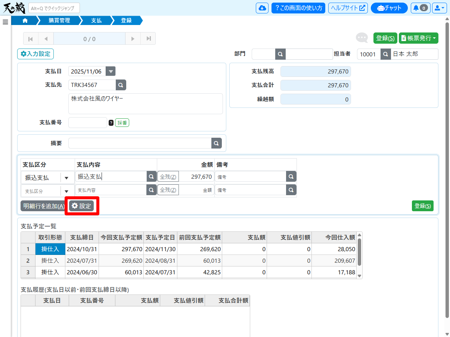Click the cloud download icon
450x337 pixels.
click(262, 8)
